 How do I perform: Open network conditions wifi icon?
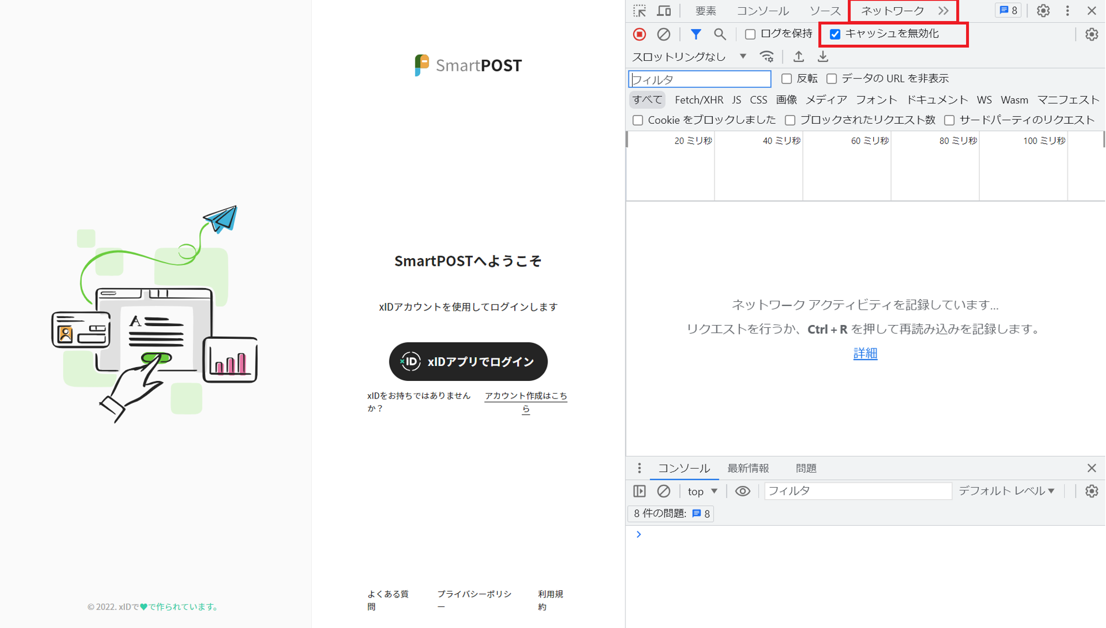tap(766, 56)
